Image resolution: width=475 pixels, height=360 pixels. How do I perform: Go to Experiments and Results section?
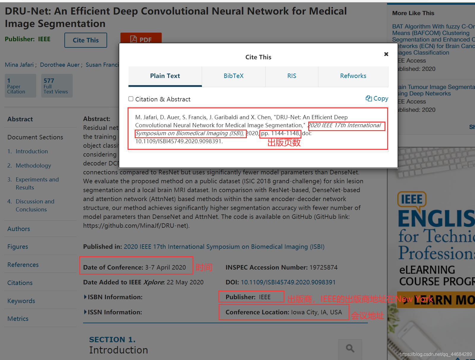click(37, 183)
